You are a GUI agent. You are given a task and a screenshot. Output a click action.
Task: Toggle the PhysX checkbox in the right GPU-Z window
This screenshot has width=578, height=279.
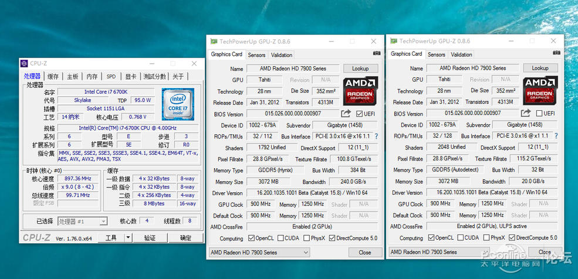[x=486, y=238]
